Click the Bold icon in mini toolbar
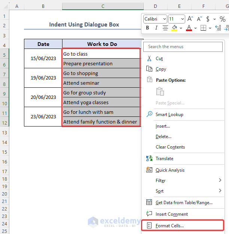The width and height of the screenshot is (229, 234). tap(147, 28)
